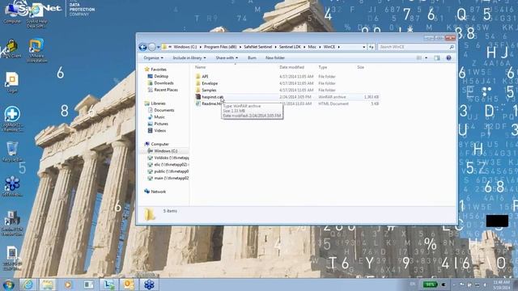Viewport: 518px width, 291px height.
Task: Select the Readme HTML document
Action: click(210, 103)
